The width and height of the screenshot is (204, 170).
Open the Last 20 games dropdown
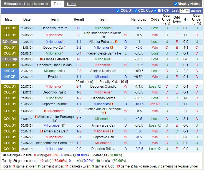(x=184, y=11)
